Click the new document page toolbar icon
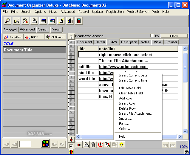Image resolution: width=190 pixels, height=155 pixels. pyautogui.click(x=61, y=21)
